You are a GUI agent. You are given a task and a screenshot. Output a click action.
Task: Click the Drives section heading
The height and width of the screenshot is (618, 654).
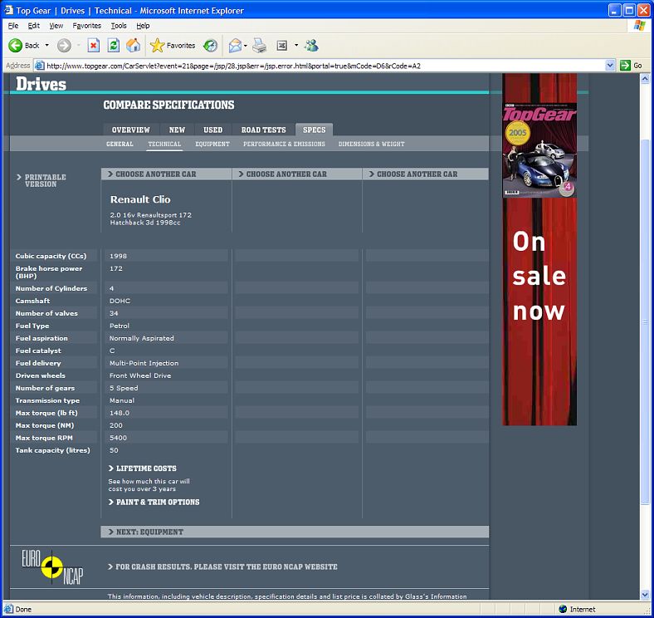point(41,84)
